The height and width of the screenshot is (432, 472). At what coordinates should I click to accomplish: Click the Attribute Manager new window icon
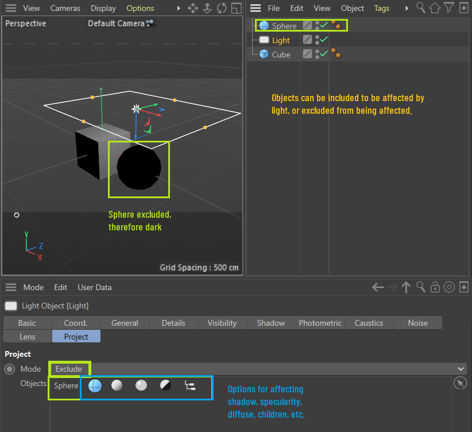click(463, 287)
